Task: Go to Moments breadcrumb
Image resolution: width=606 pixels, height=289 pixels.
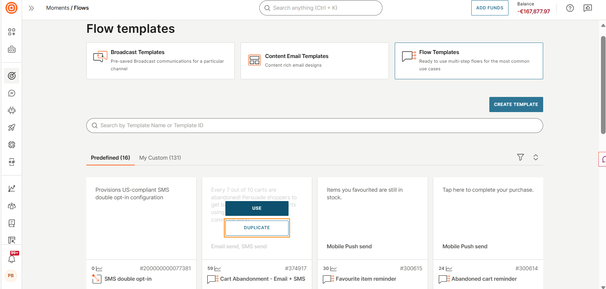Action: coord(58,8)
